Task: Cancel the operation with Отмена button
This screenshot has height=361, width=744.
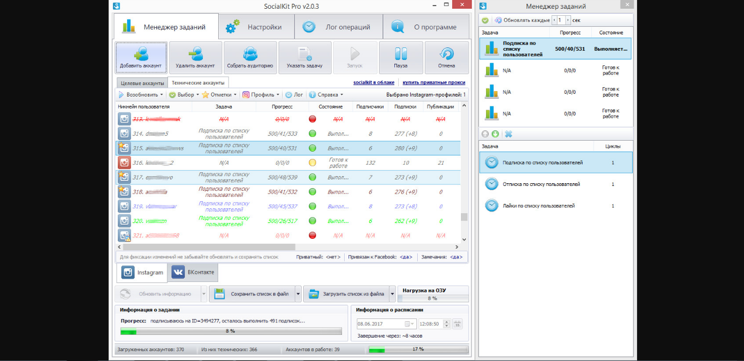Action: [446, 58]
